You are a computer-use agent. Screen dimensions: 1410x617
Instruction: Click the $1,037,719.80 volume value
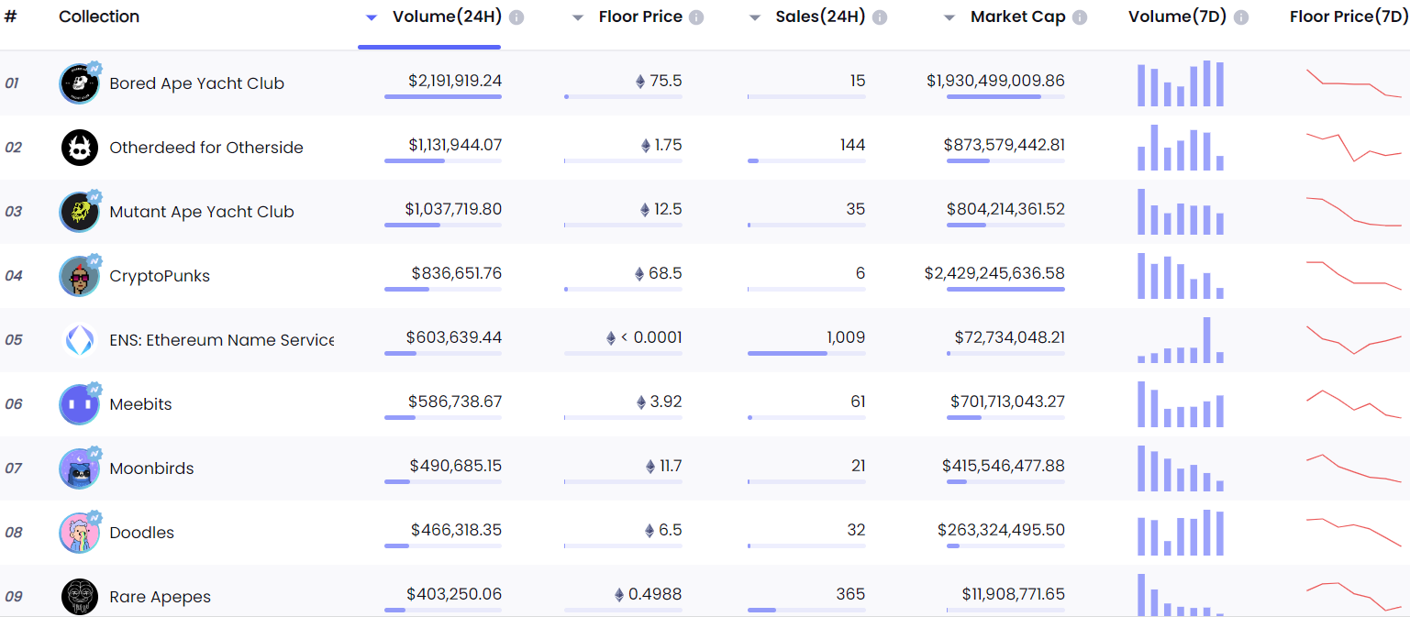(453, 209)
